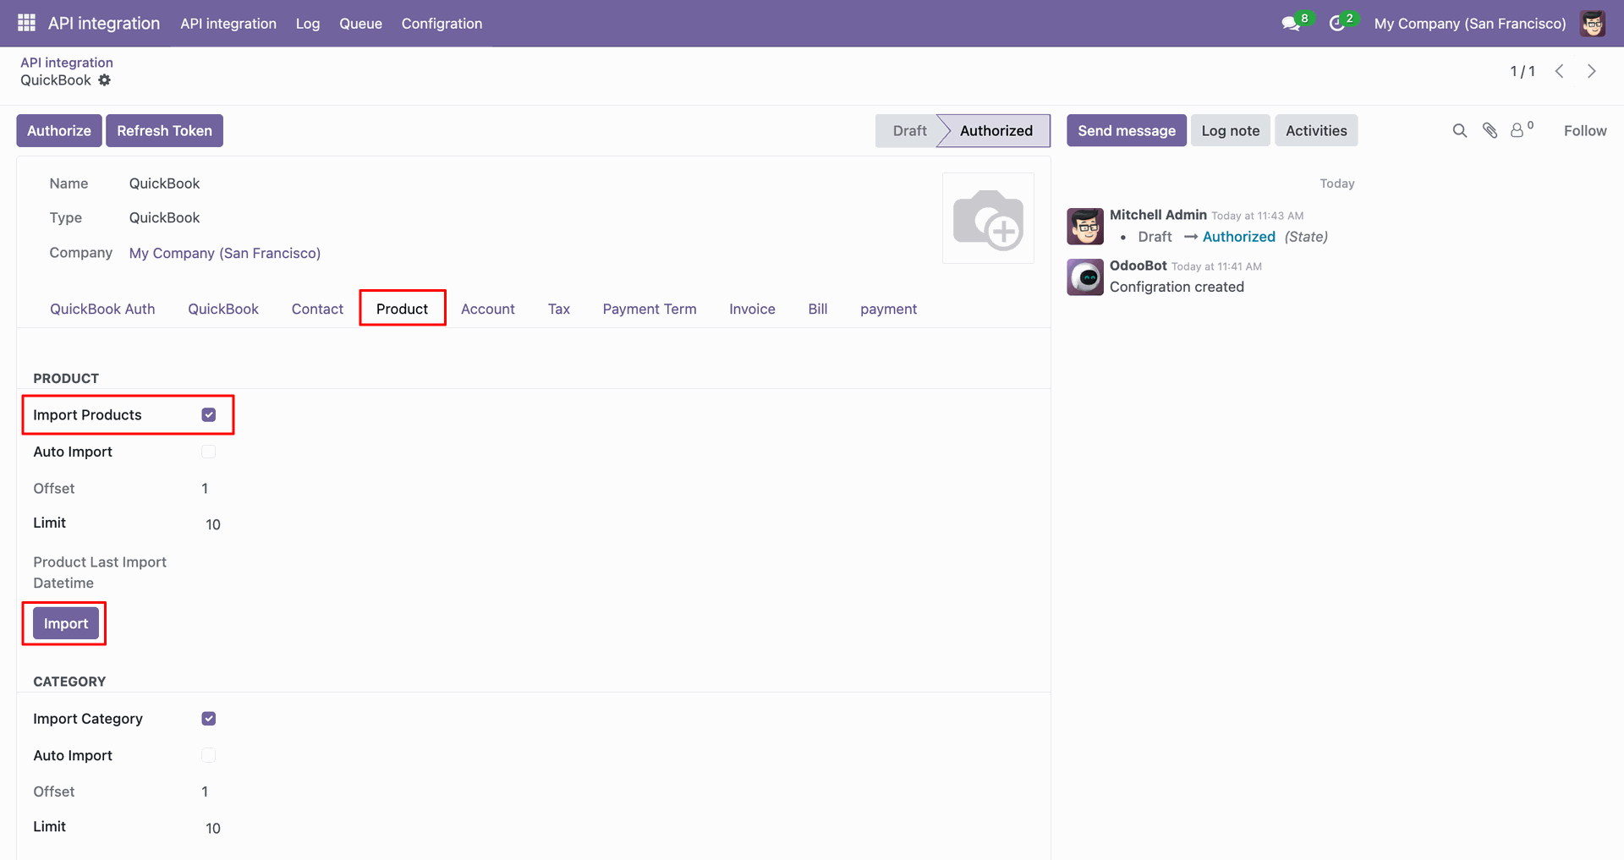Switch to Contact tab
This screenshot has width=1624, height=860.
pos(317,309)
